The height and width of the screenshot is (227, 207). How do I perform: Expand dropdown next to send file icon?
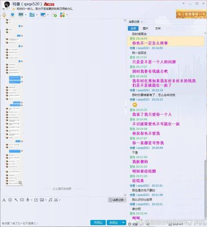coord(37,15)
